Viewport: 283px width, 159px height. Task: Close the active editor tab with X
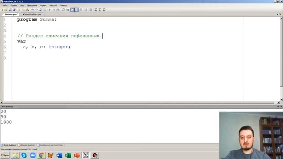click(280, 14)
